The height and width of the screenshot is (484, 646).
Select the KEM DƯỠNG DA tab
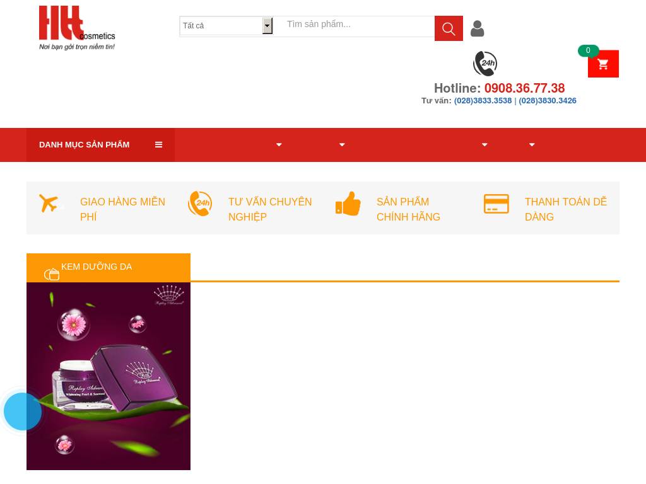[x=97, y=267]
